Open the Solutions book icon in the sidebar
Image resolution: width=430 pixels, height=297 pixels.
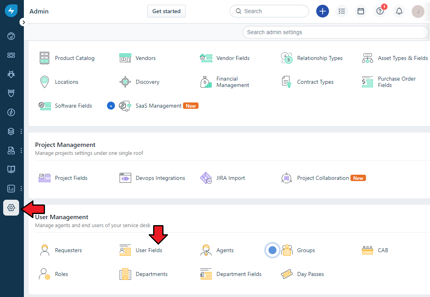tap(11, 170)
